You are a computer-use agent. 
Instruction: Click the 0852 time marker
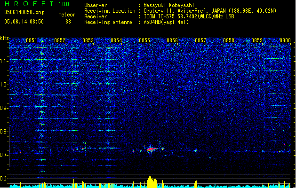click(x=60, y=40)
